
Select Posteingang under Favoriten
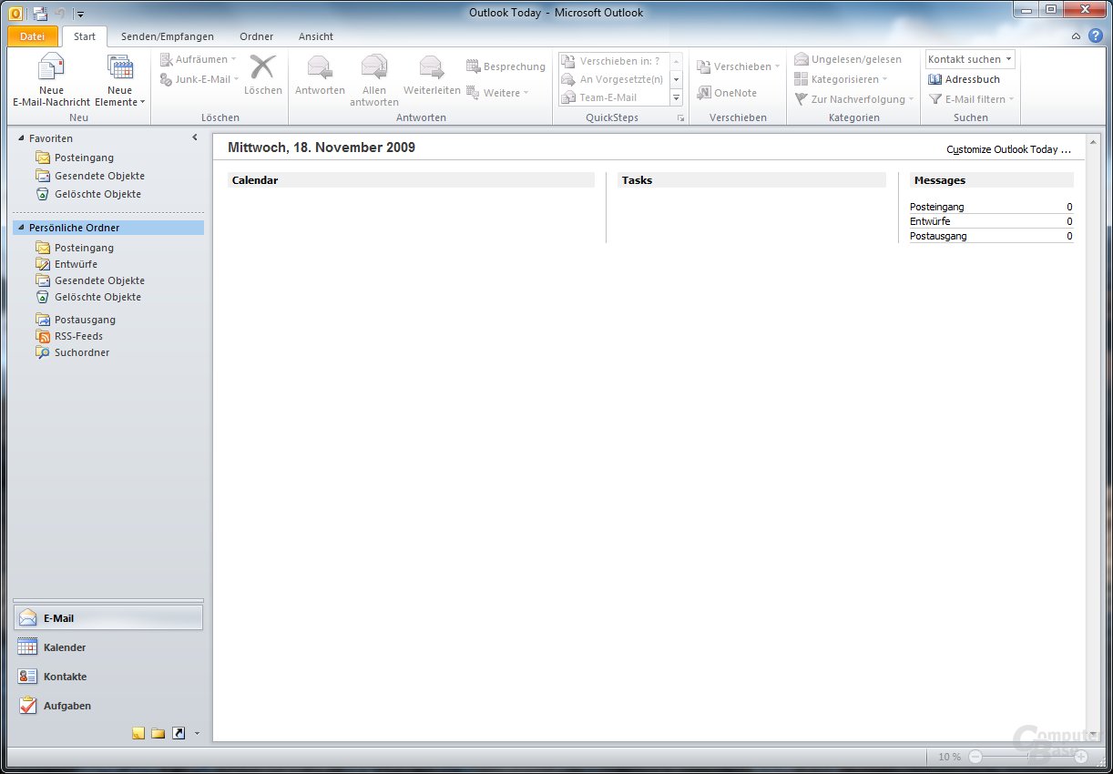(x=84, y=158)
